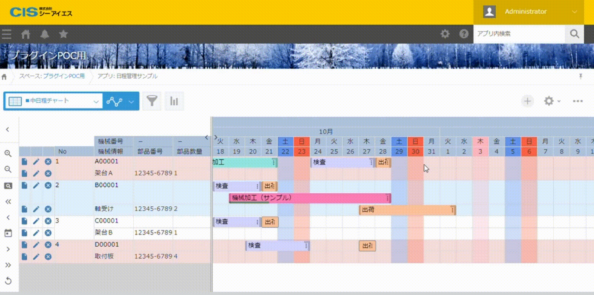The height and width of the screenshot is (295, 594).
Task: Click the reload arrow at sidebar bottom
Action: [8, 281]
